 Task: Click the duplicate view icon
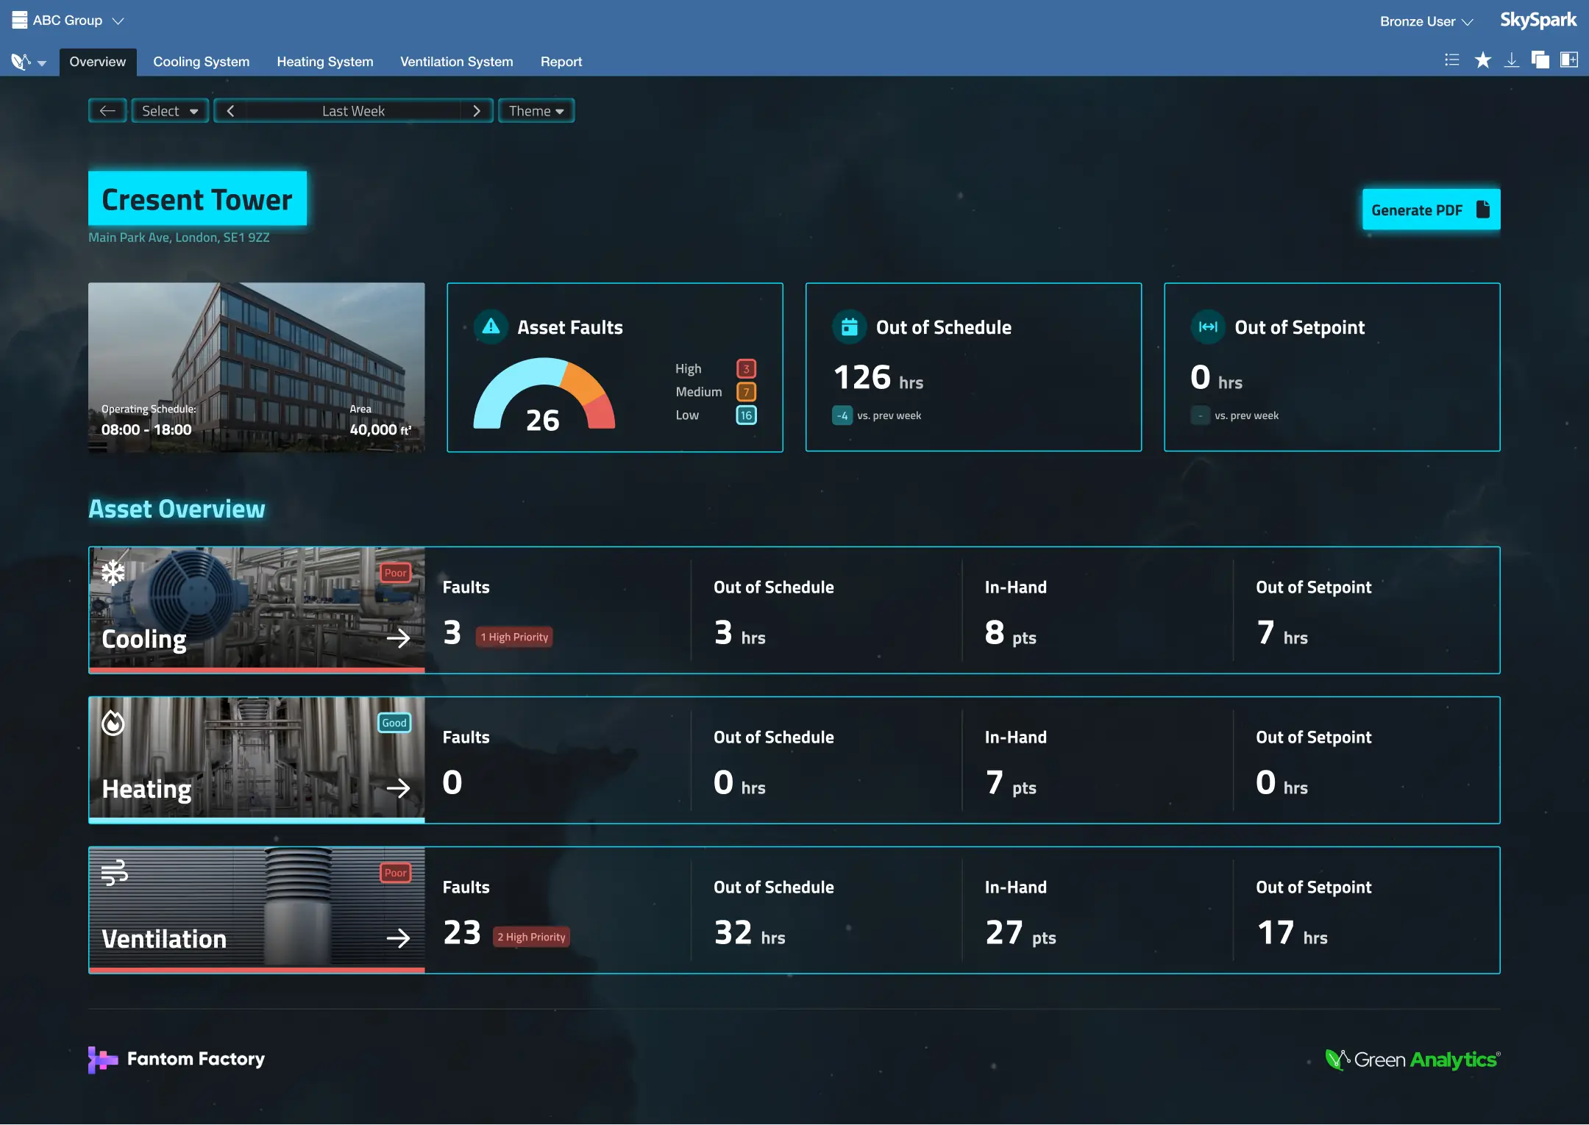(x=1540, y=60)
